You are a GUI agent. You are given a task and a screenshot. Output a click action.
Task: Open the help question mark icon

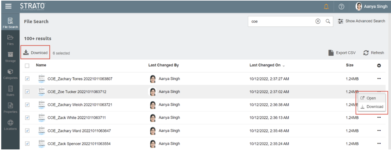[341, 7]
